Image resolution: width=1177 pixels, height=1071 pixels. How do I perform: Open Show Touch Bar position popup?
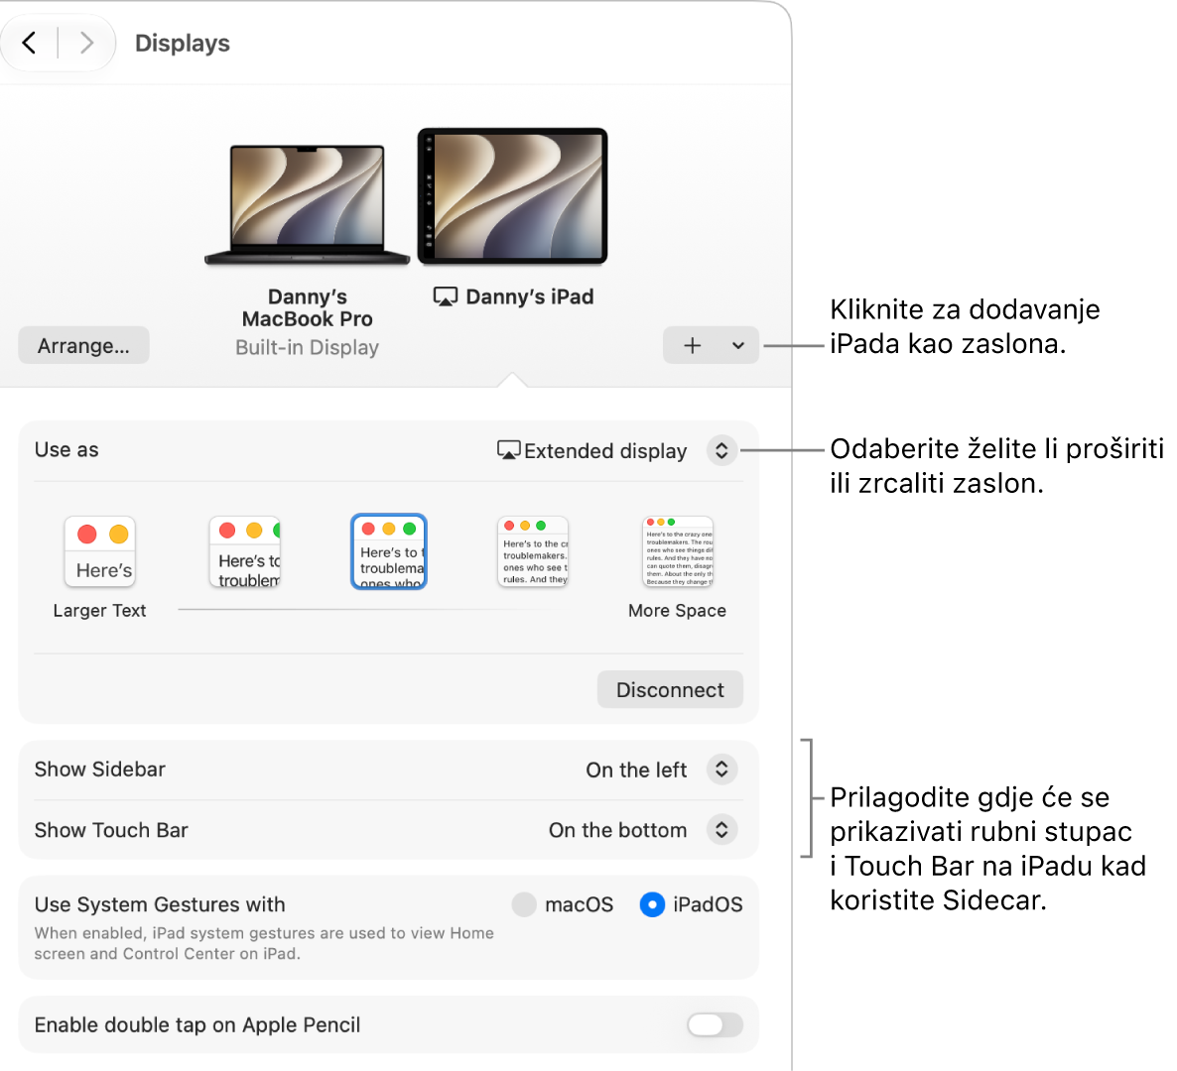point(721,830)
